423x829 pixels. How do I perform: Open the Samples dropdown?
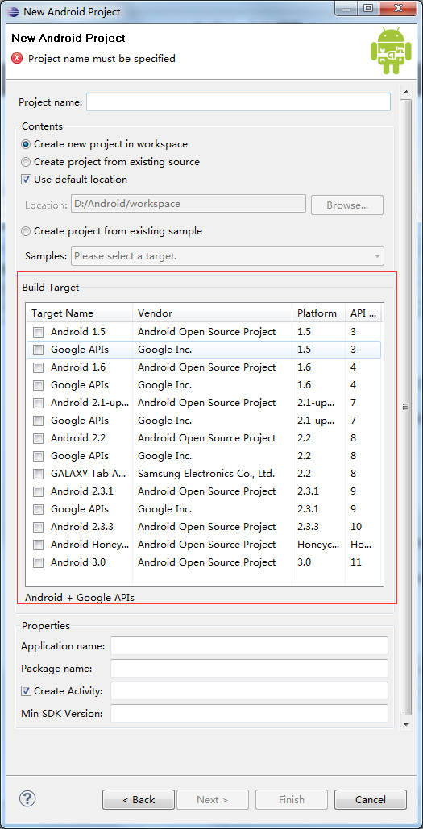pos(227,256)
